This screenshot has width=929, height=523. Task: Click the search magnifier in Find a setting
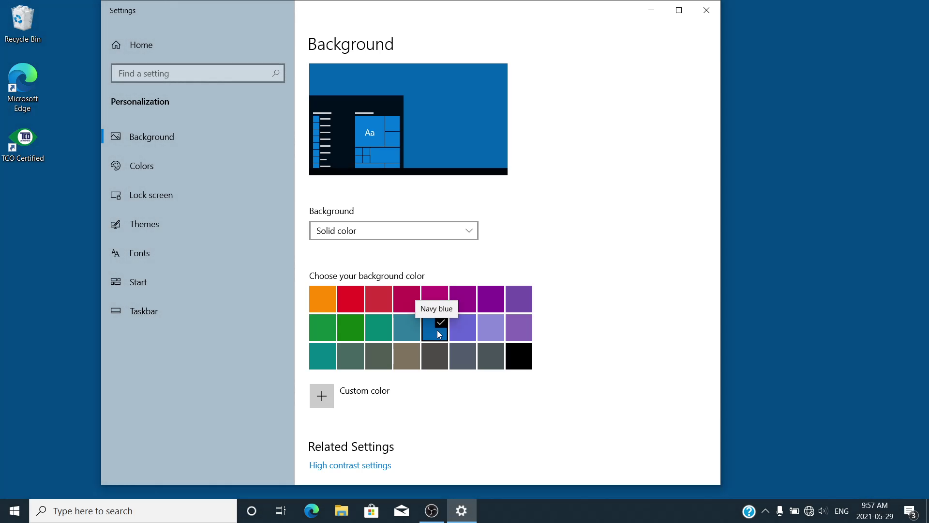275,73
